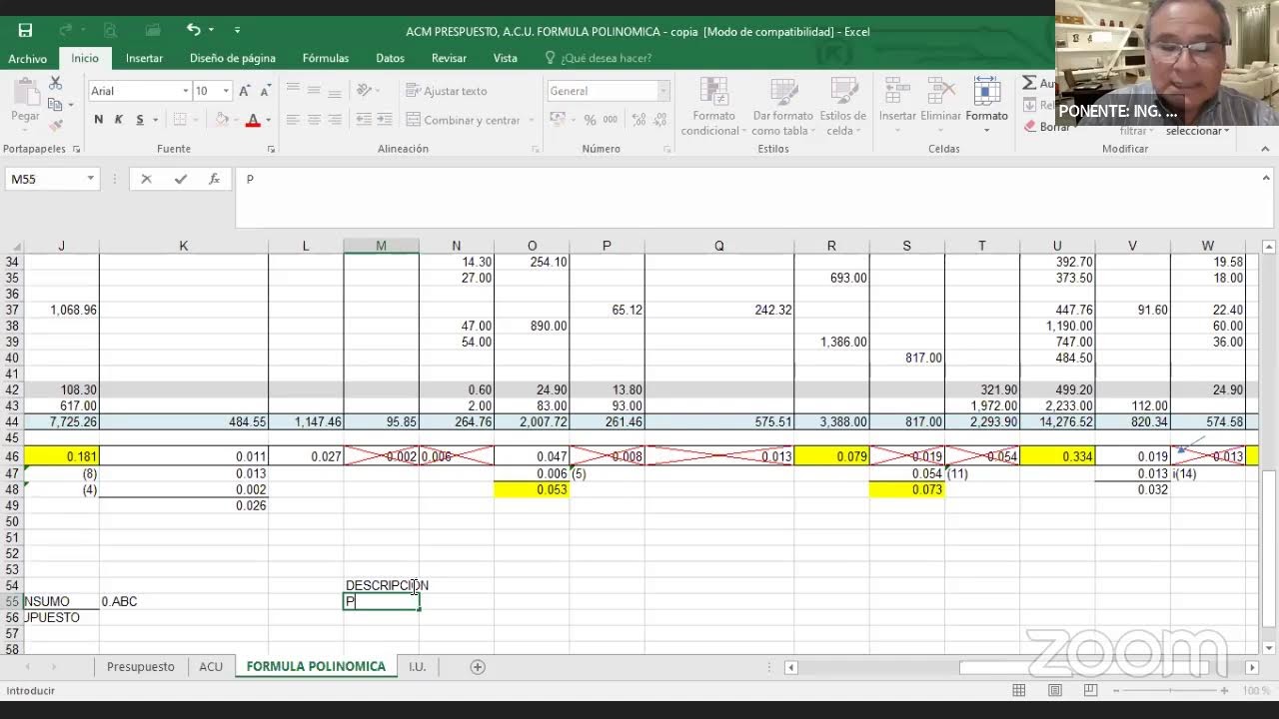Open Formato condicional menu
The width and height of the screenshot is (1279, 719).
coord(714,107)
